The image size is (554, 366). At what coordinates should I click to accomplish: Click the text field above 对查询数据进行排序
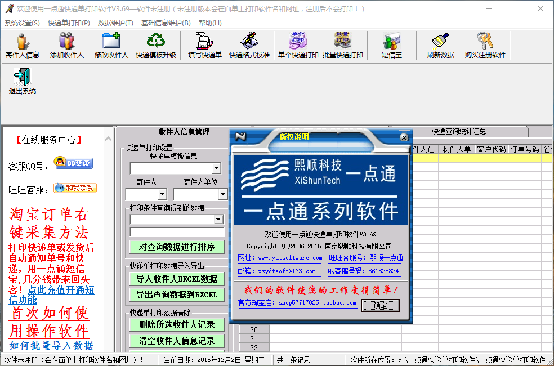pyautogui.click(x=177, y=232)
